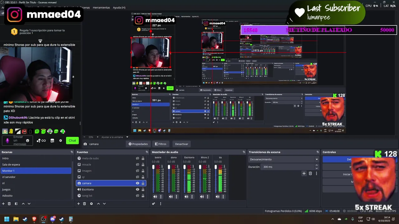Click the Desactivar button
Image resolution: width=399 pixels, height=224 pixels.
point(181,144)
